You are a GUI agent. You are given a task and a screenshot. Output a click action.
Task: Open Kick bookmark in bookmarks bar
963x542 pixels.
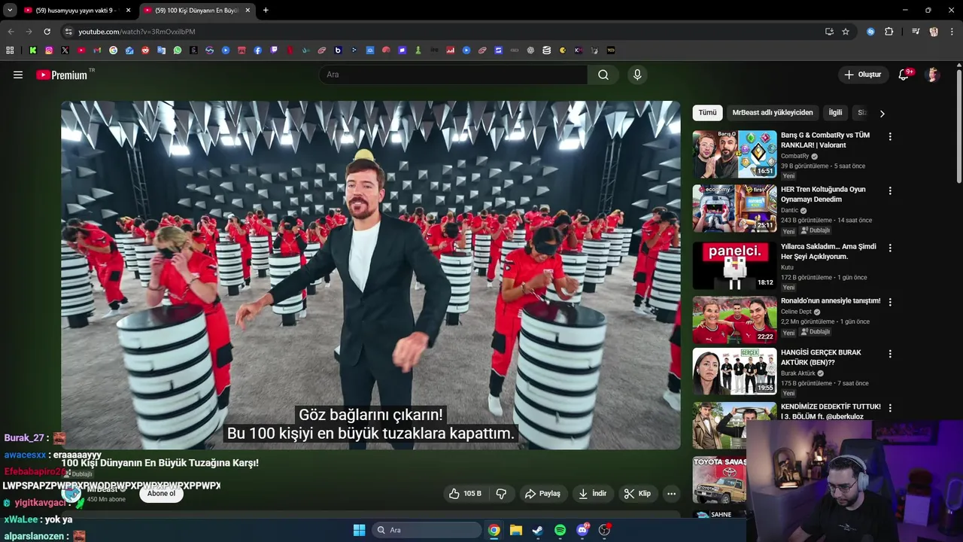[33, 50]
